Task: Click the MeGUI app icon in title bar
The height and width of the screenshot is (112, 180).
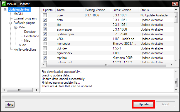Action: point(4,4)
